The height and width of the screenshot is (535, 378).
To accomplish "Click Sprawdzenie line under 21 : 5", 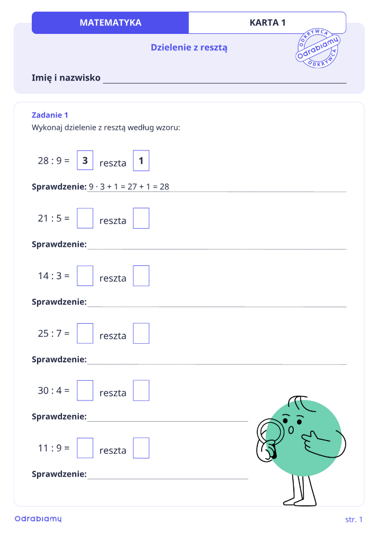I will coord(217,246).
